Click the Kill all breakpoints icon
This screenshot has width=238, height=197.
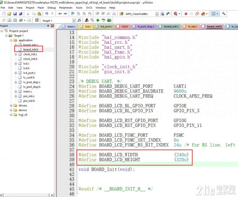(203, 14)
